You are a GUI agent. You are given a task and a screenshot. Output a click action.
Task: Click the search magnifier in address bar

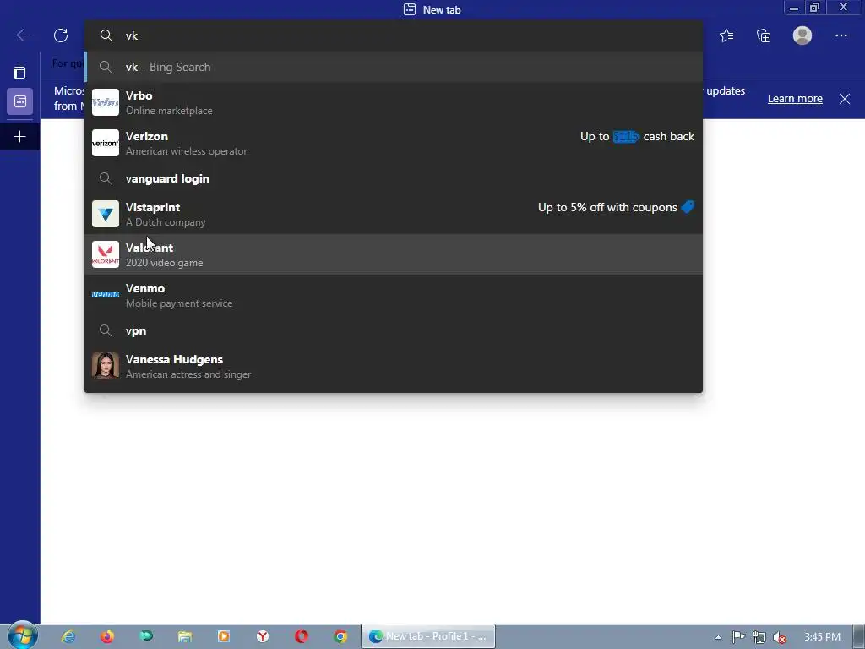coord(106,35)
